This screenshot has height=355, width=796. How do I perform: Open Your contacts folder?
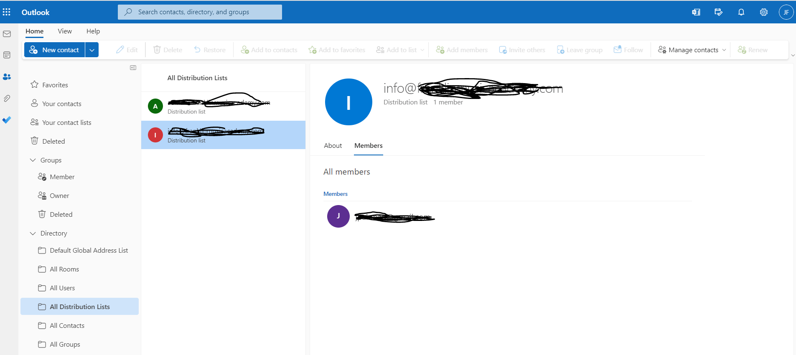pos(79,104)
